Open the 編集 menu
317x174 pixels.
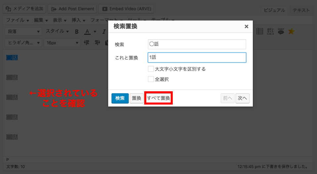(x=41, y=20)
